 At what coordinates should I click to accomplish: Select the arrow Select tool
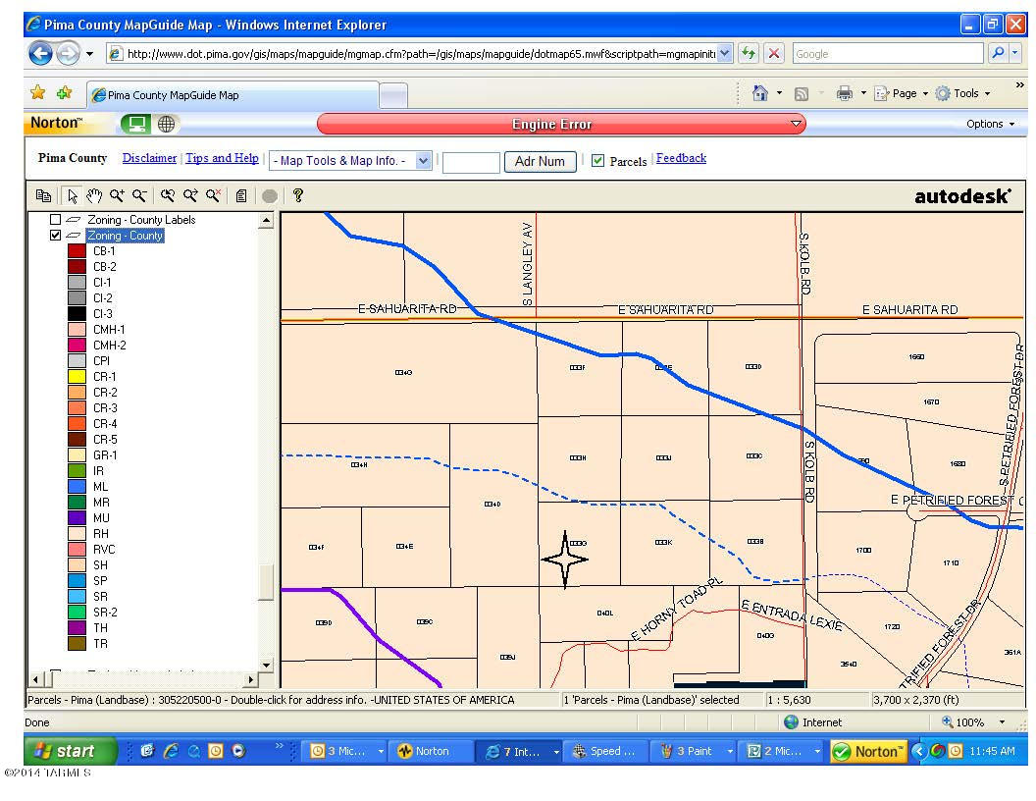tap(73, 195)
